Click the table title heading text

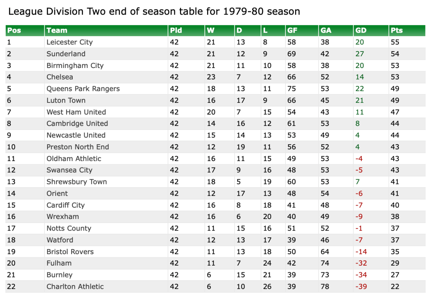click(154, 11)
